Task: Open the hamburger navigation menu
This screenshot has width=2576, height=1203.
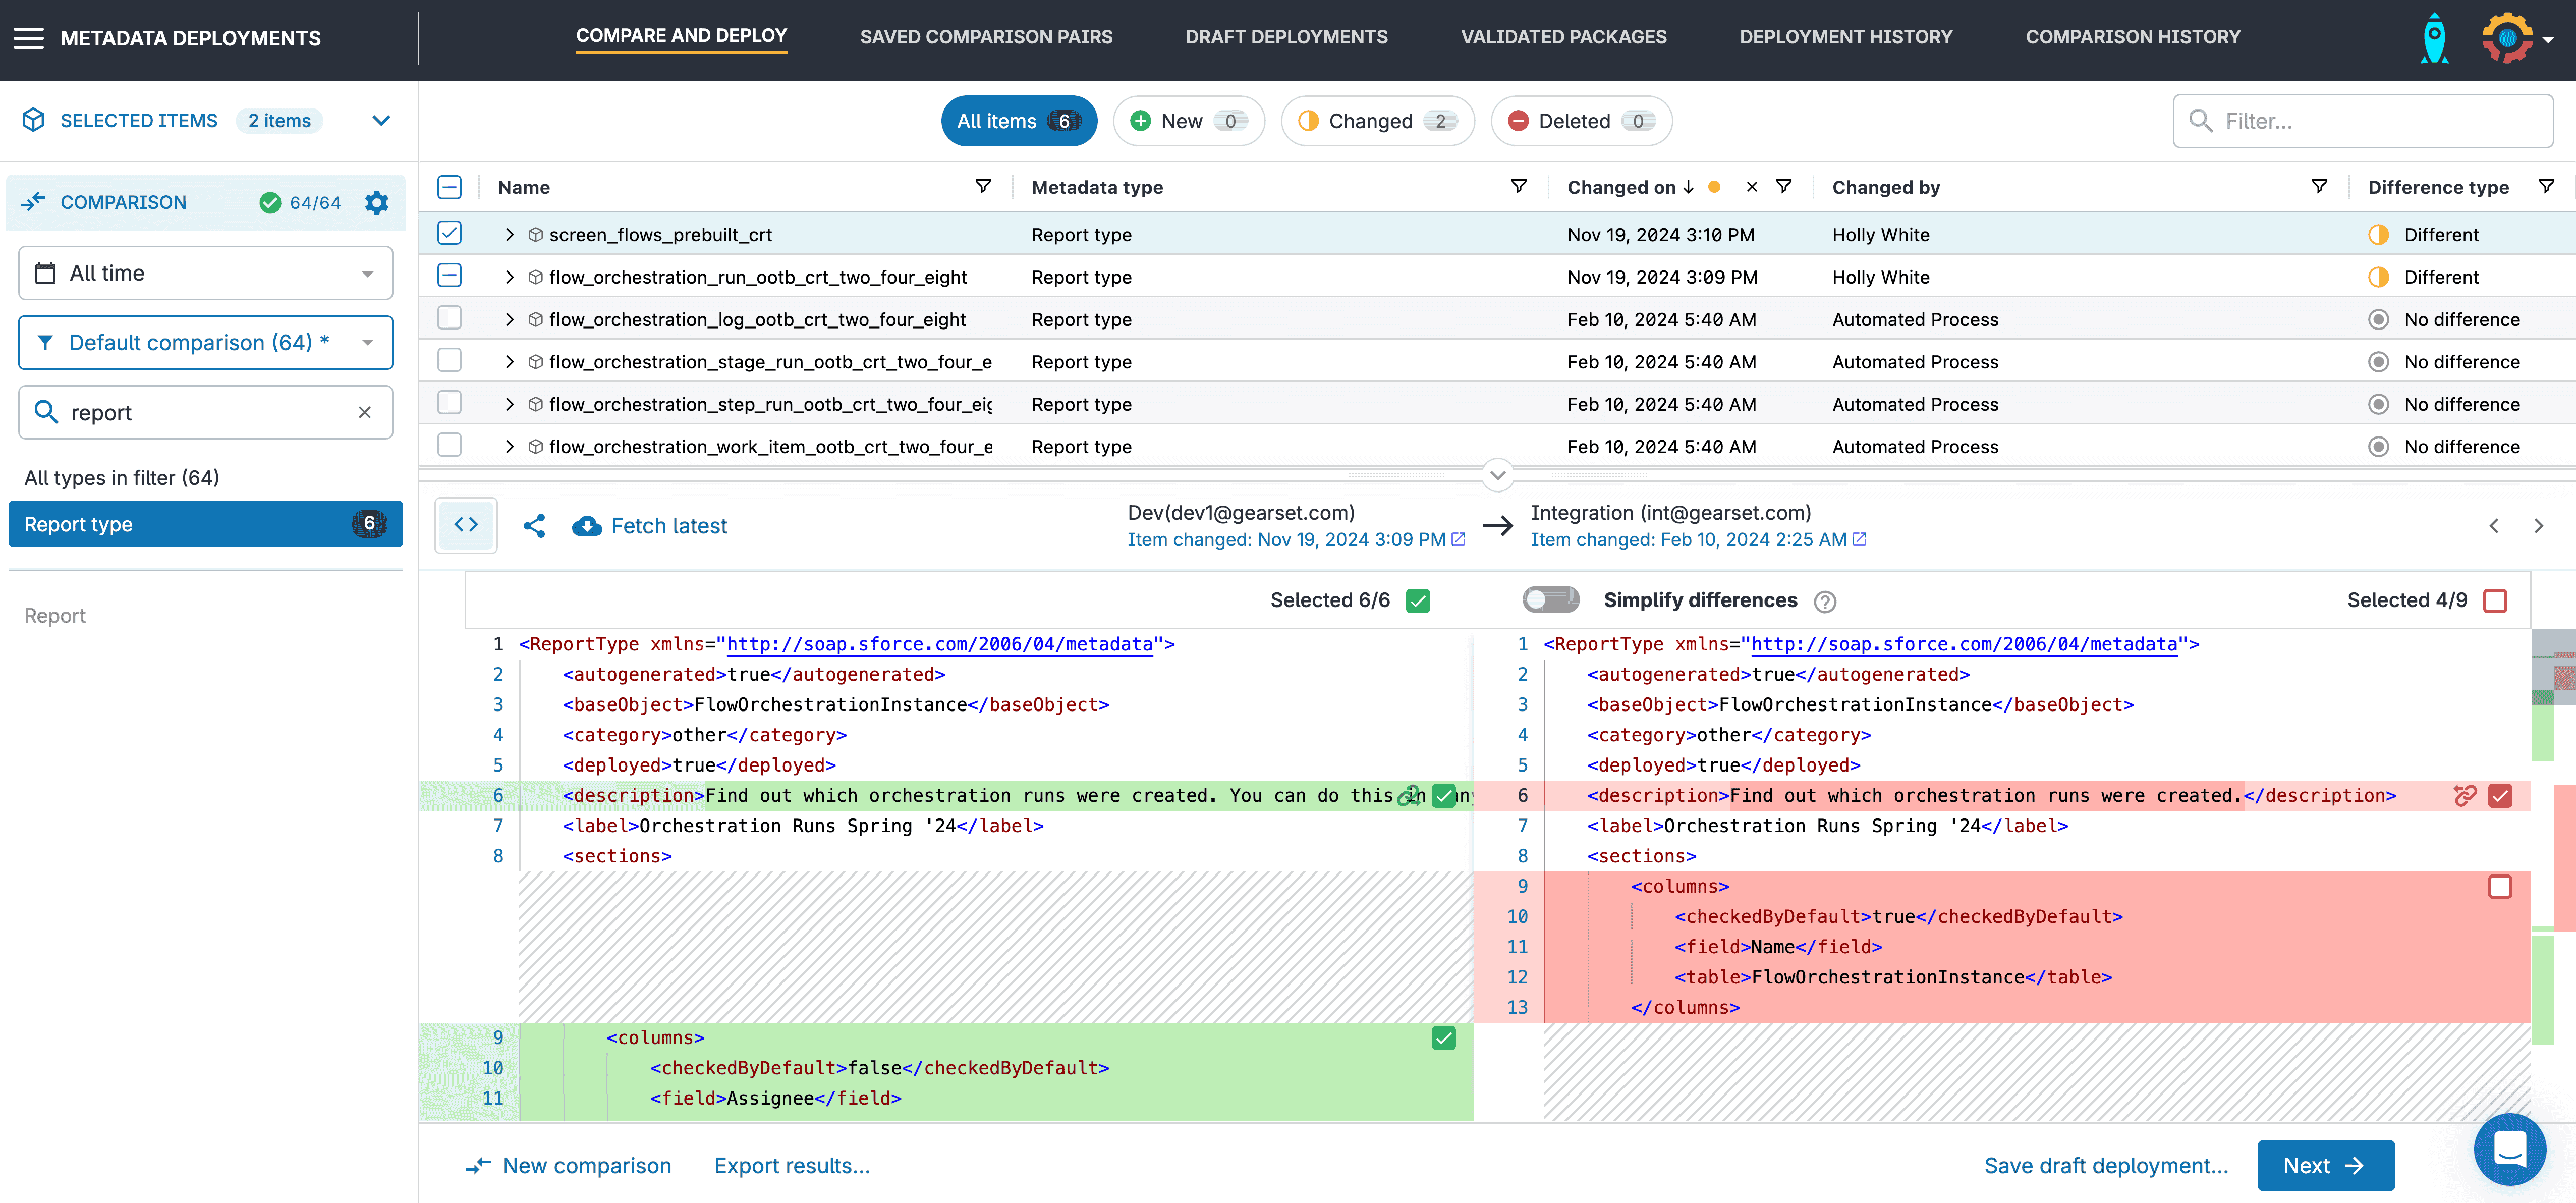Action: pyautogui.click(x=28, y=38)
